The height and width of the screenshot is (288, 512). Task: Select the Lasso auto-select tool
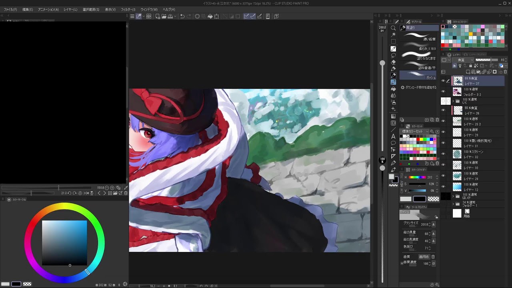tap(393, 55)
